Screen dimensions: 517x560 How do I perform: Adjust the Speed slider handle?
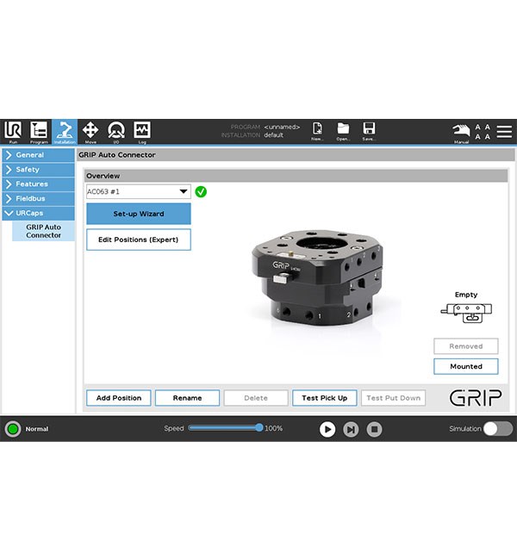pos(259,427)
